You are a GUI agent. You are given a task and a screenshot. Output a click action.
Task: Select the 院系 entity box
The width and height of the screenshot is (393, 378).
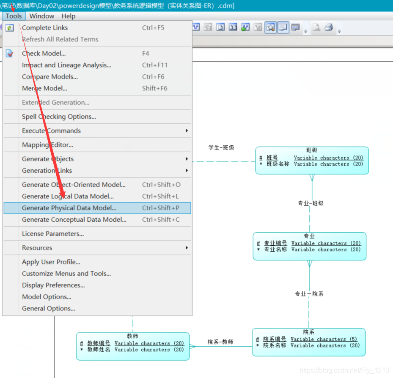coord(309,342)
